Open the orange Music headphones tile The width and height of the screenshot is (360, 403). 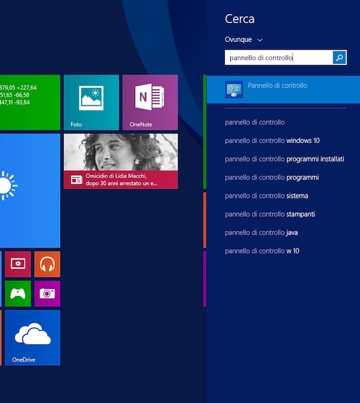[47, 264]
